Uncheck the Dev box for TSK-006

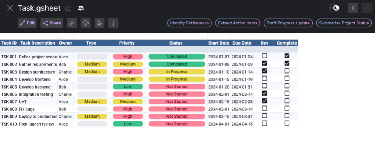(264, 93)
